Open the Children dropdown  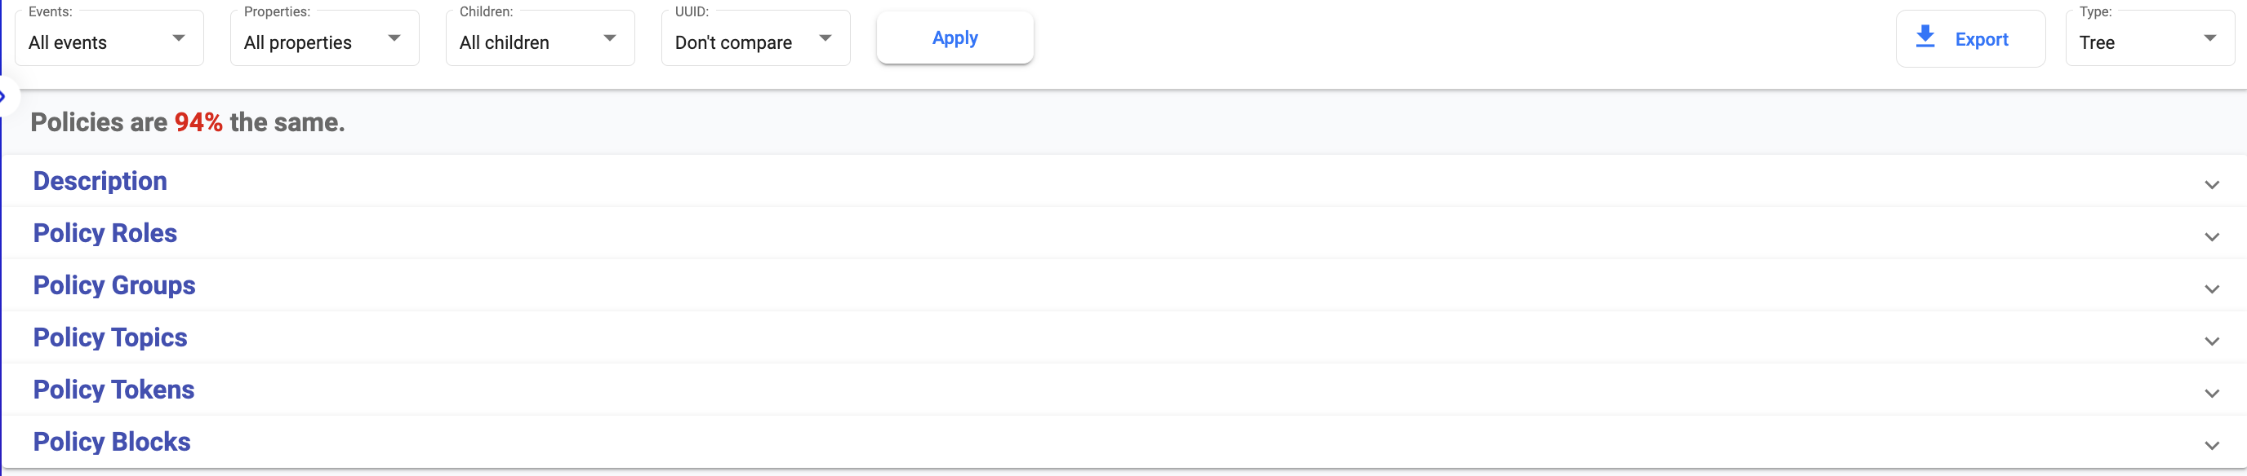pyautogui.click(x=540, y=39)
